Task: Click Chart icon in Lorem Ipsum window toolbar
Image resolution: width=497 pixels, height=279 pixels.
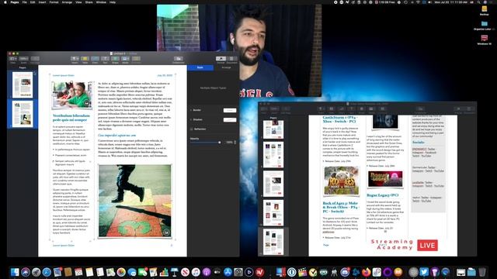Action: (x=95, y=59)
